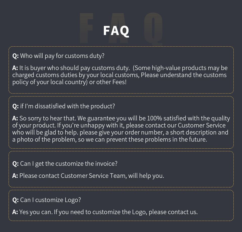The height and width of the screenshot is (232, 242).
Task: Click the answer starting 'So sorry to hear that'
Action: 121,129
